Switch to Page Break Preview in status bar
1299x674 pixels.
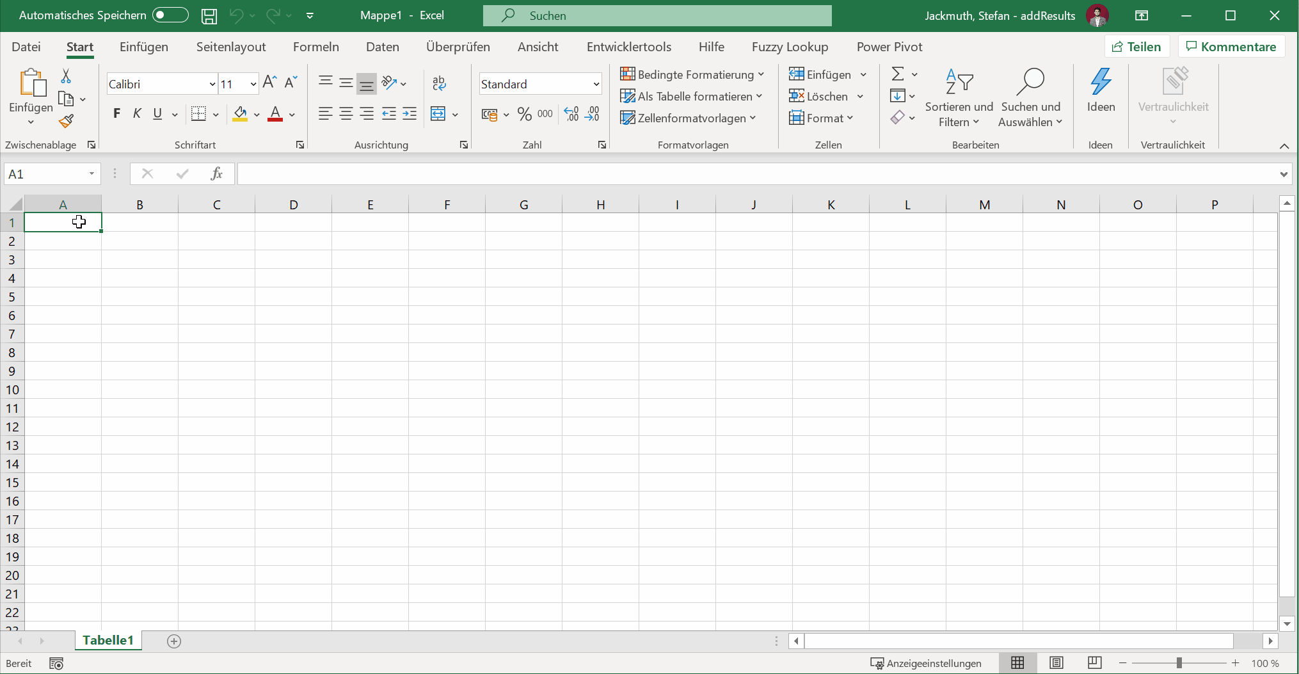pos(1095,663)
